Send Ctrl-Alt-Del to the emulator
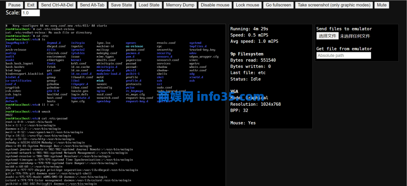Image resolution: width=407 pixels, height=186 pixels. point(57,5)
